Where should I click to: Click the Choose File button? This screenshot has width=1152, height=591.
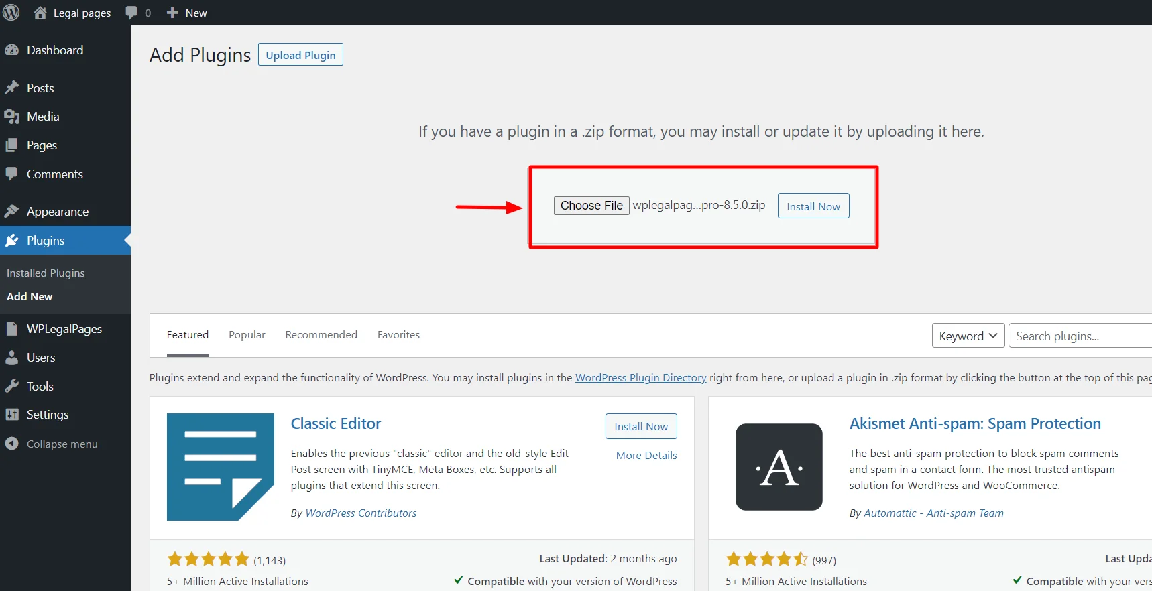[591, 206]
